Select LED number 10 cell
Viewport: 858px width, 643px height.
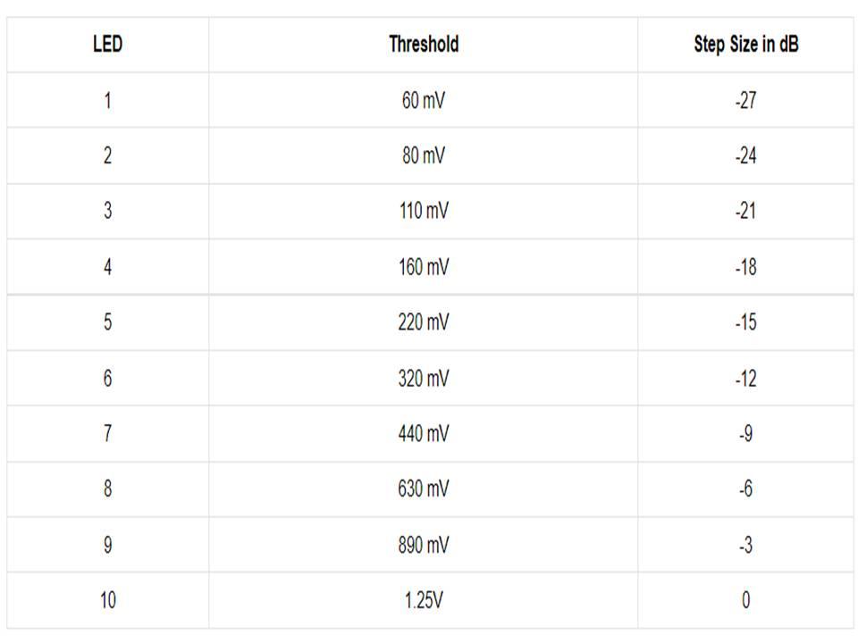(x=107, y=600)
